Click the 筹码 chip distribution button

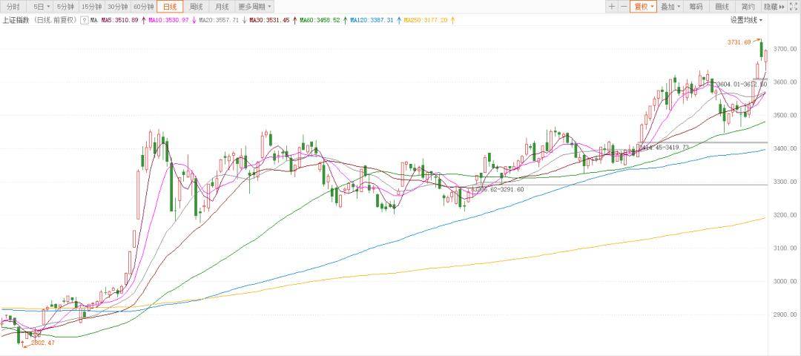pos(696,7)
